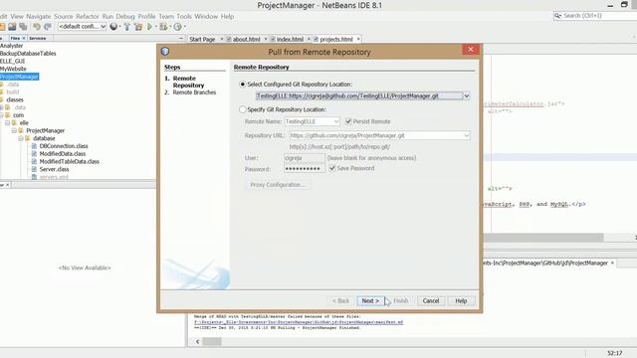Select the ProjectManager project node
This screenshot has width=637, height=358.
[x=19, y=77]
